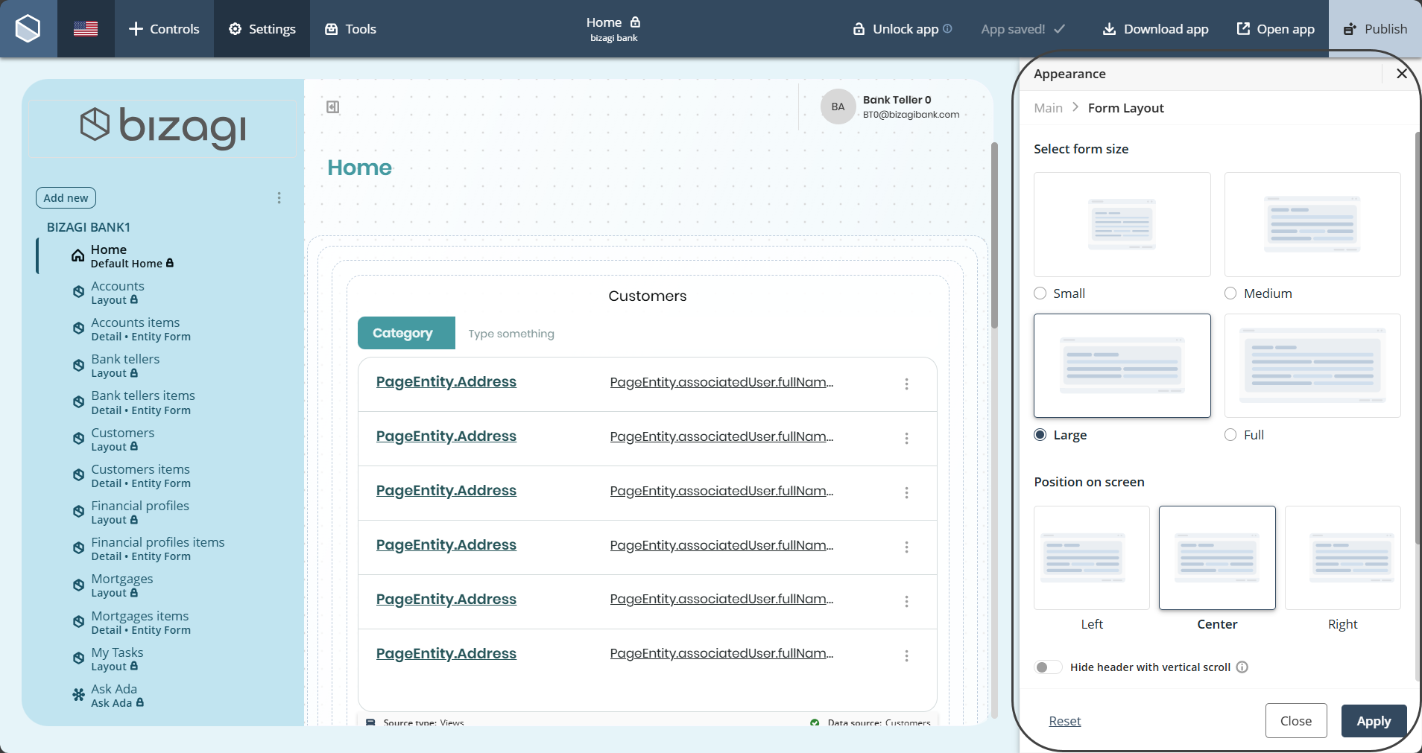Open sidebar three-dot options menu

click(279, 198)
